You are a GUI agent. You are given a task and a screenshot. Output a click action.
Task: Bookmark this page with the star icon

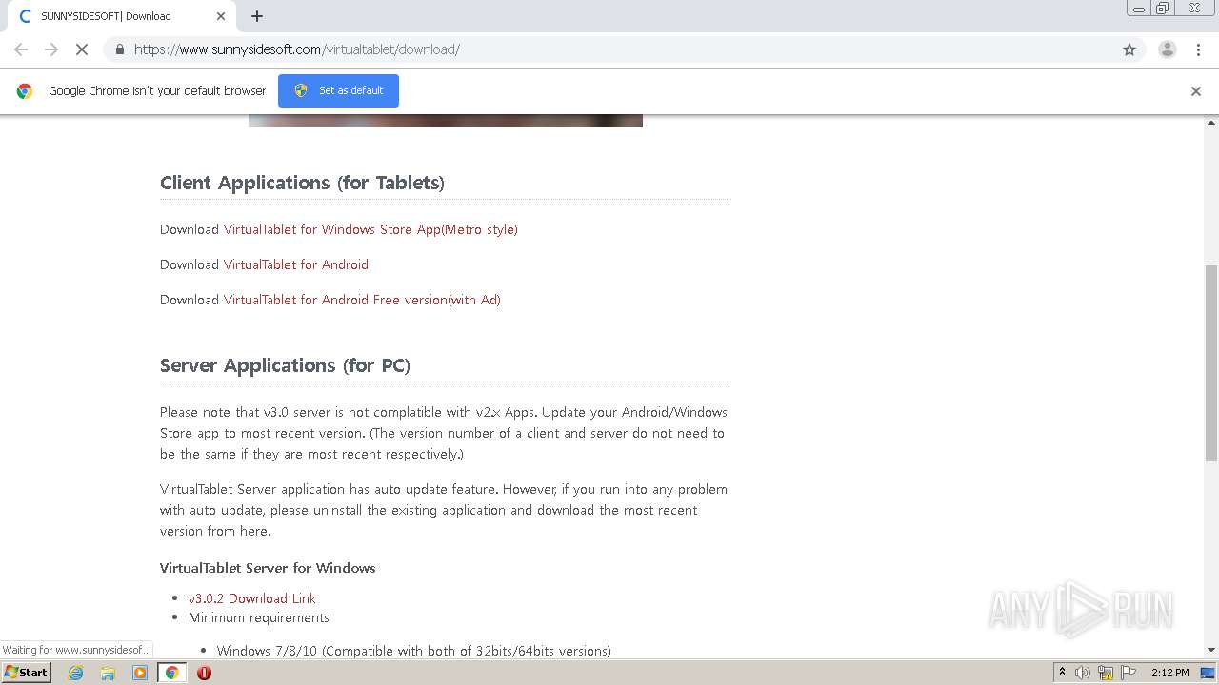[x=1129, y=49]
